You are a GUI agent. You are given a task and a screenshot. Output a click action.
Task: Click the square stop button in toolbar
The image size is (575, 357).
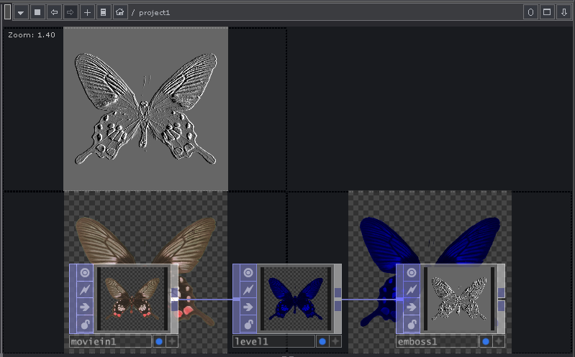[37, 12]
